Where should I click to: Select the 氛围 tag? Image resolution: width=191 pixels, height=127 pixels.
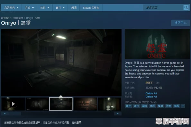point(177,106)
